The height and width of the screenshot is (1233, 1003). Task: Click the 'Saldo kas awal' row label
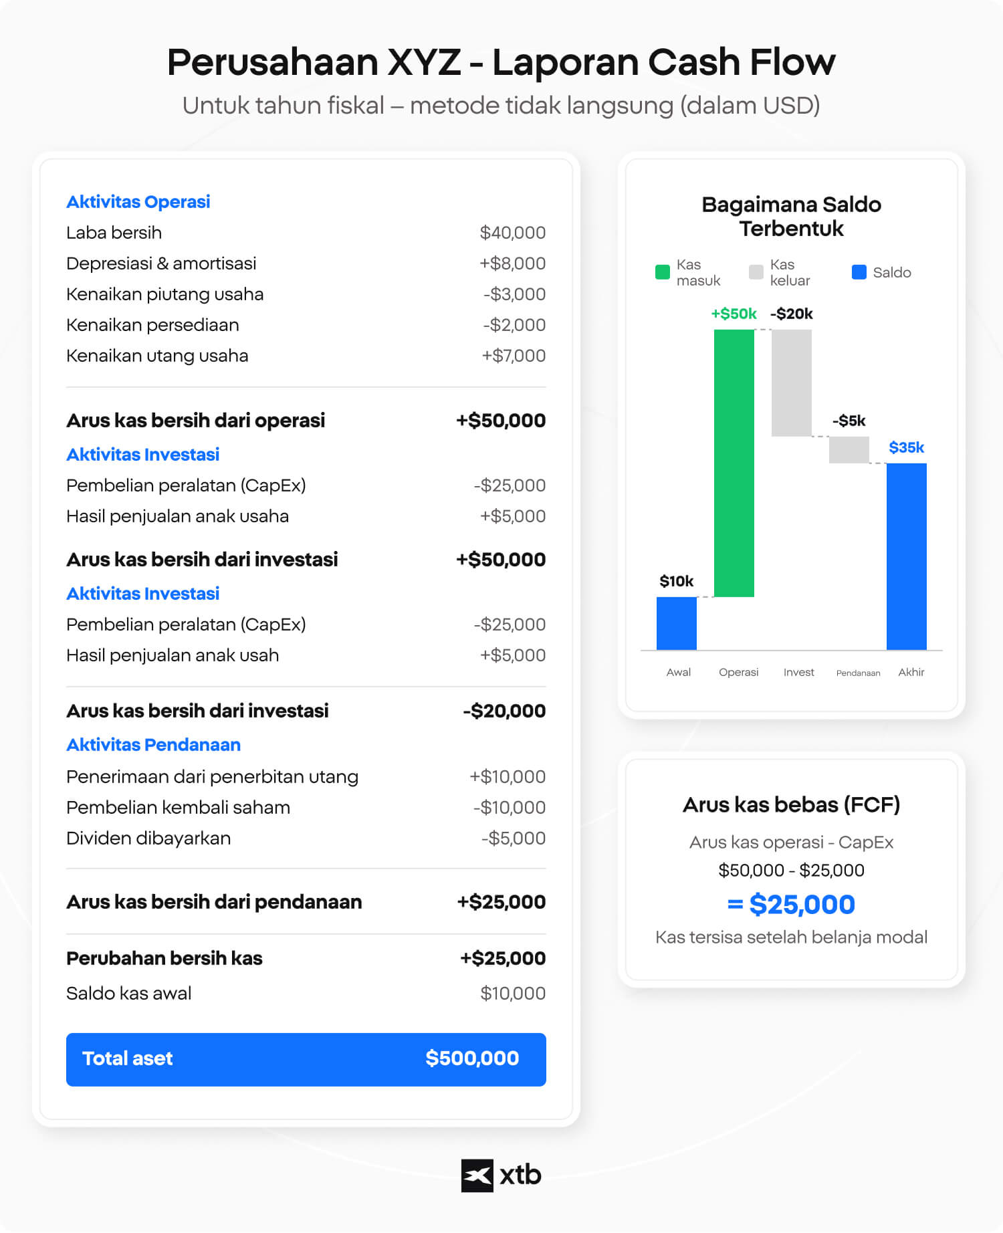[129, 994]
